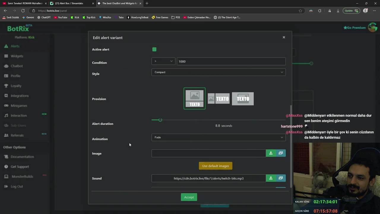This screenshot has width=380, height=214.
Task: Click the Sub-Users icon in the sidebar
Action: coord(6,125)
